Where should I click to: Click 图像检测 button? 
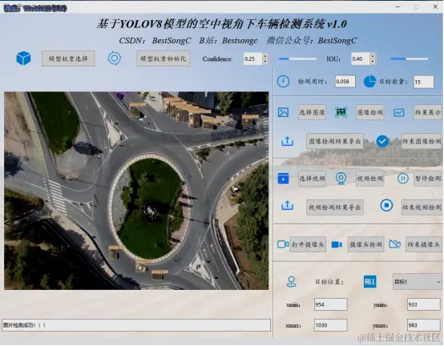coord(369,112)
